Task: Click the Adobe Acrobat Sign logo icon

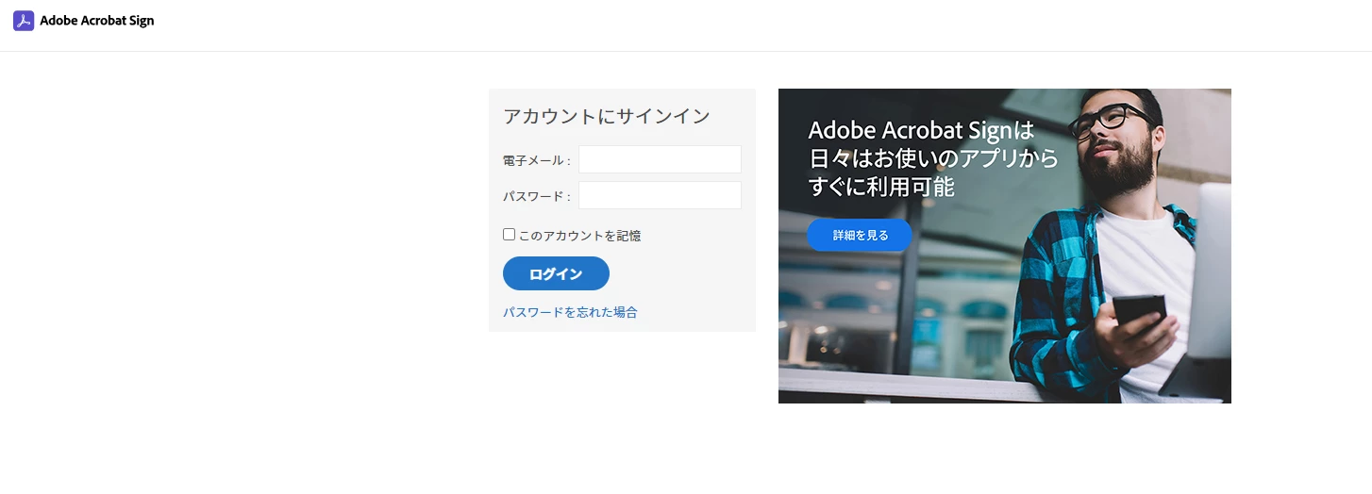Action: pyautogui.click(x=24, y=21)
